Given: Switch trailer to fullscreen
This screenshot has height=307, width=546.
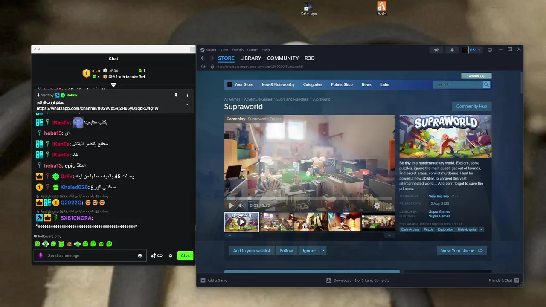Looking at the screenshot, I should pyautogui.click(x=388, y=206).
